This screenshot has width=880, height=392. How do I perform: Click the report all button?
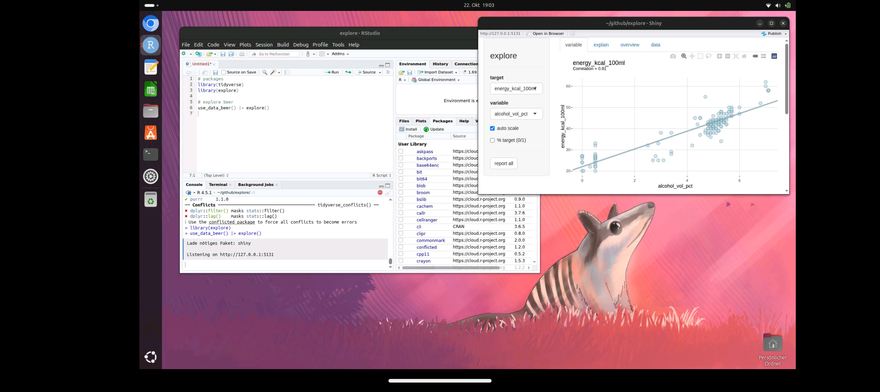click(504, 163)
